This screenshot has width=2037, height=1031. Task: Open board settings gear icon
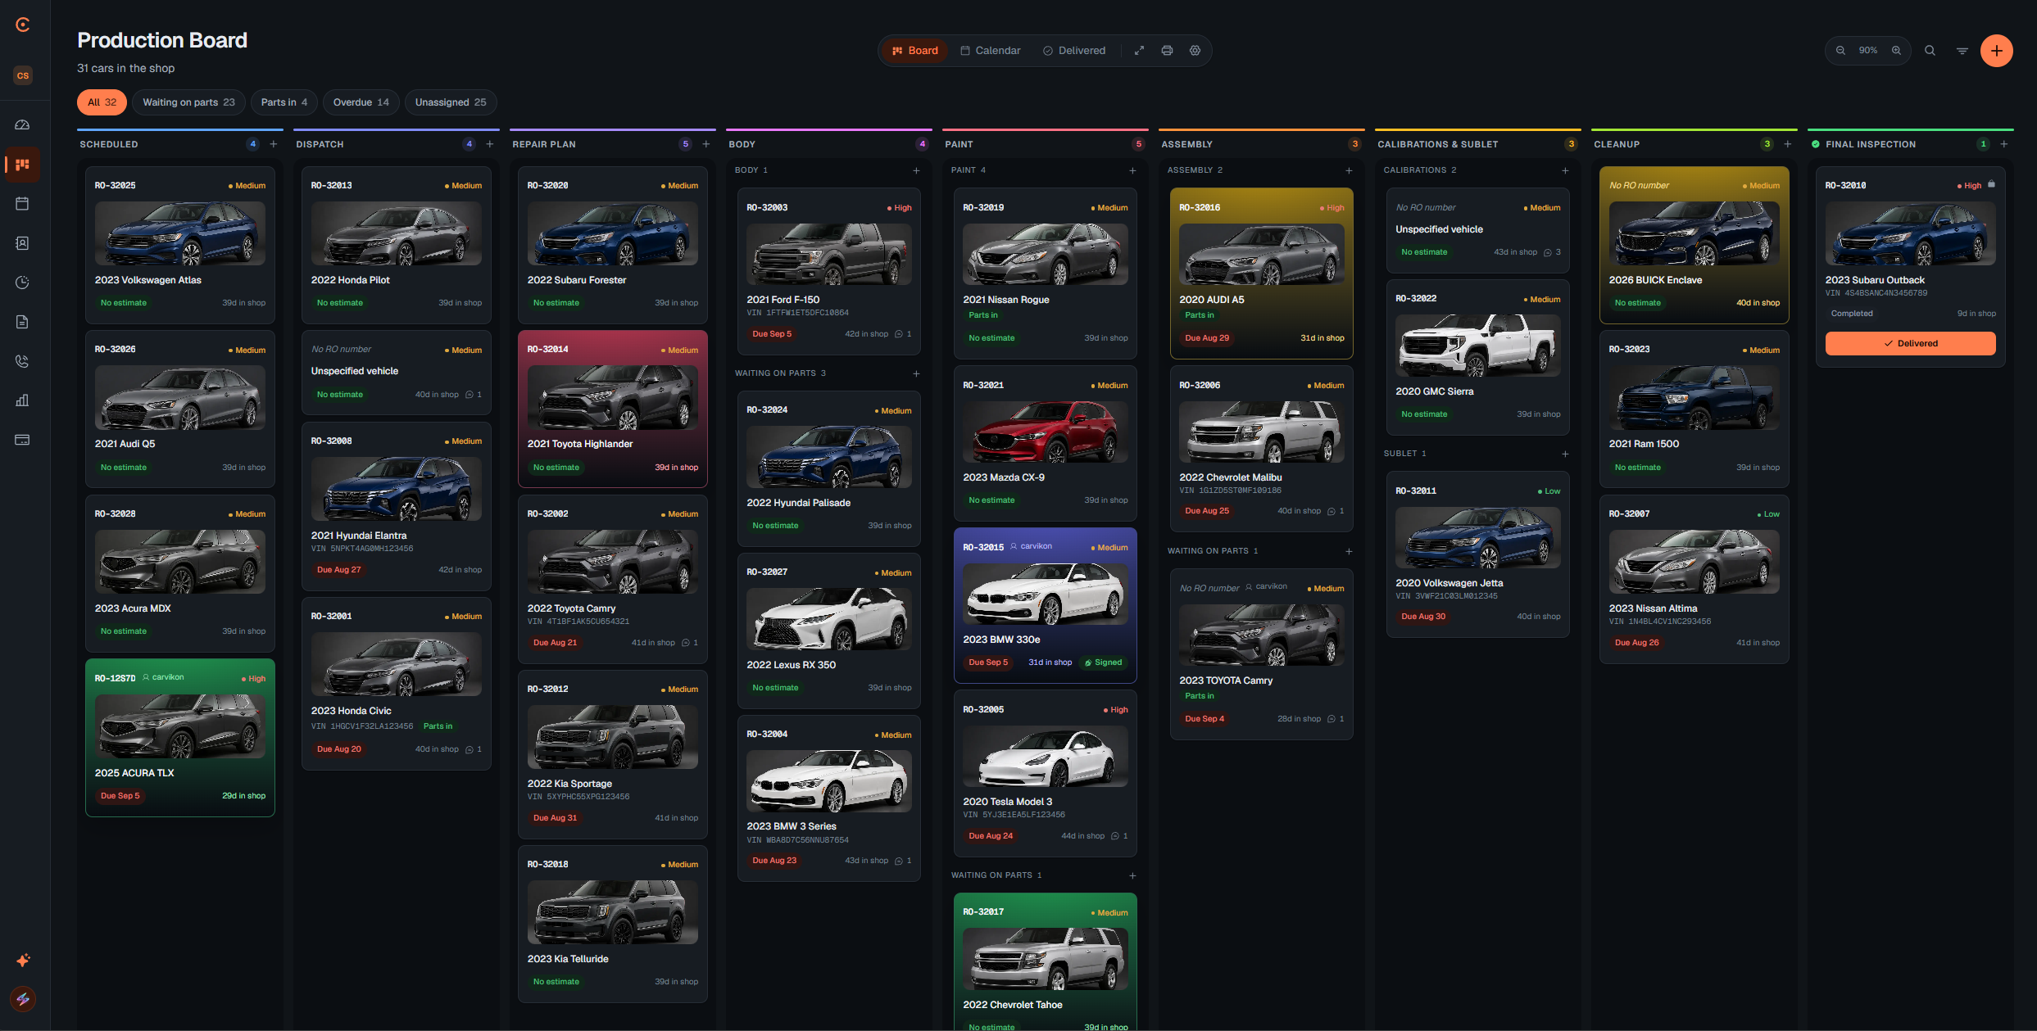tap(1195, 51)
